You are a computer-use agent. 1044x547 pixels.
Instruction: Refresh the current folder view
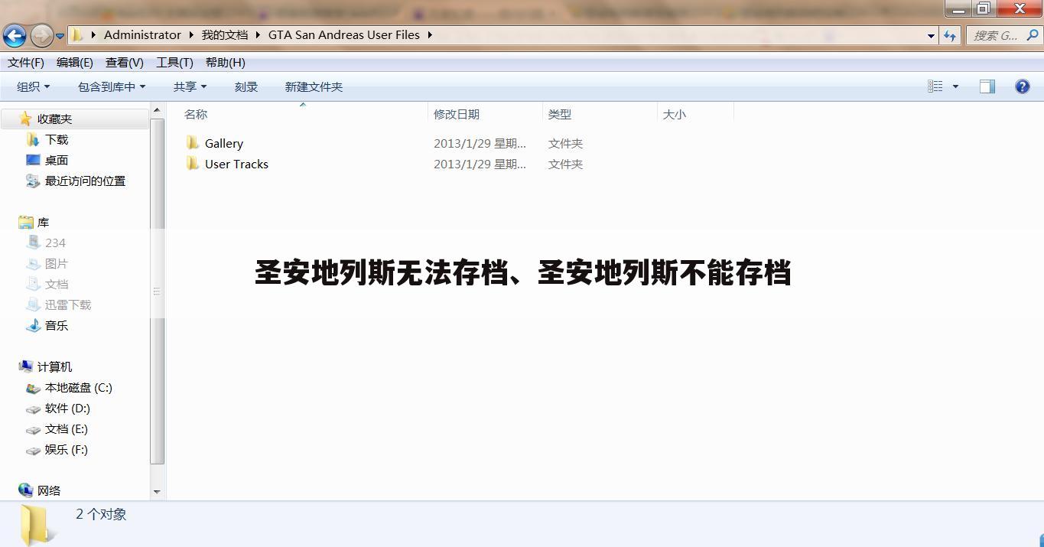coord(950,35)
